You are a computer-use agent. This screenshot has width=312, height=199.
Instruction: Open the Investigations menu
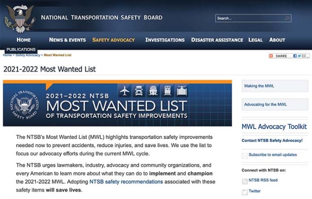pyautogui.click(x=165, y=40)
